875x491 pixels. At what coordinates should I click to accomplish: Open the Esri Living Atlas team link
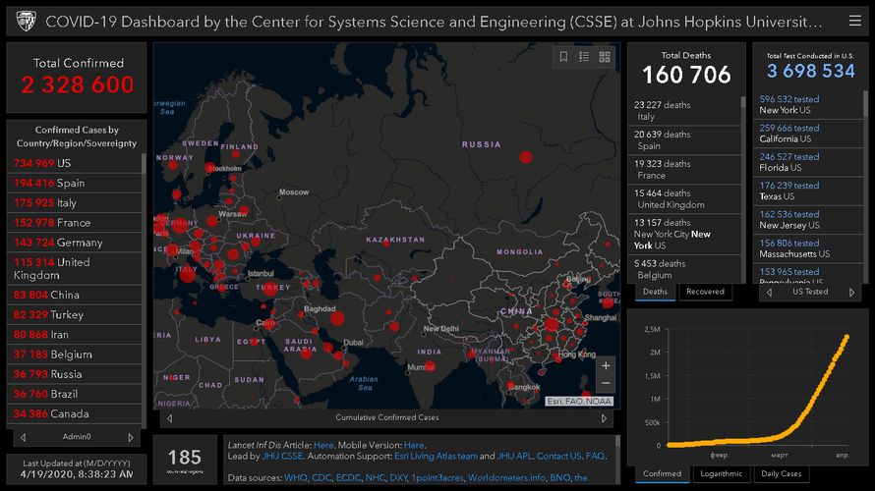(451, 457)
